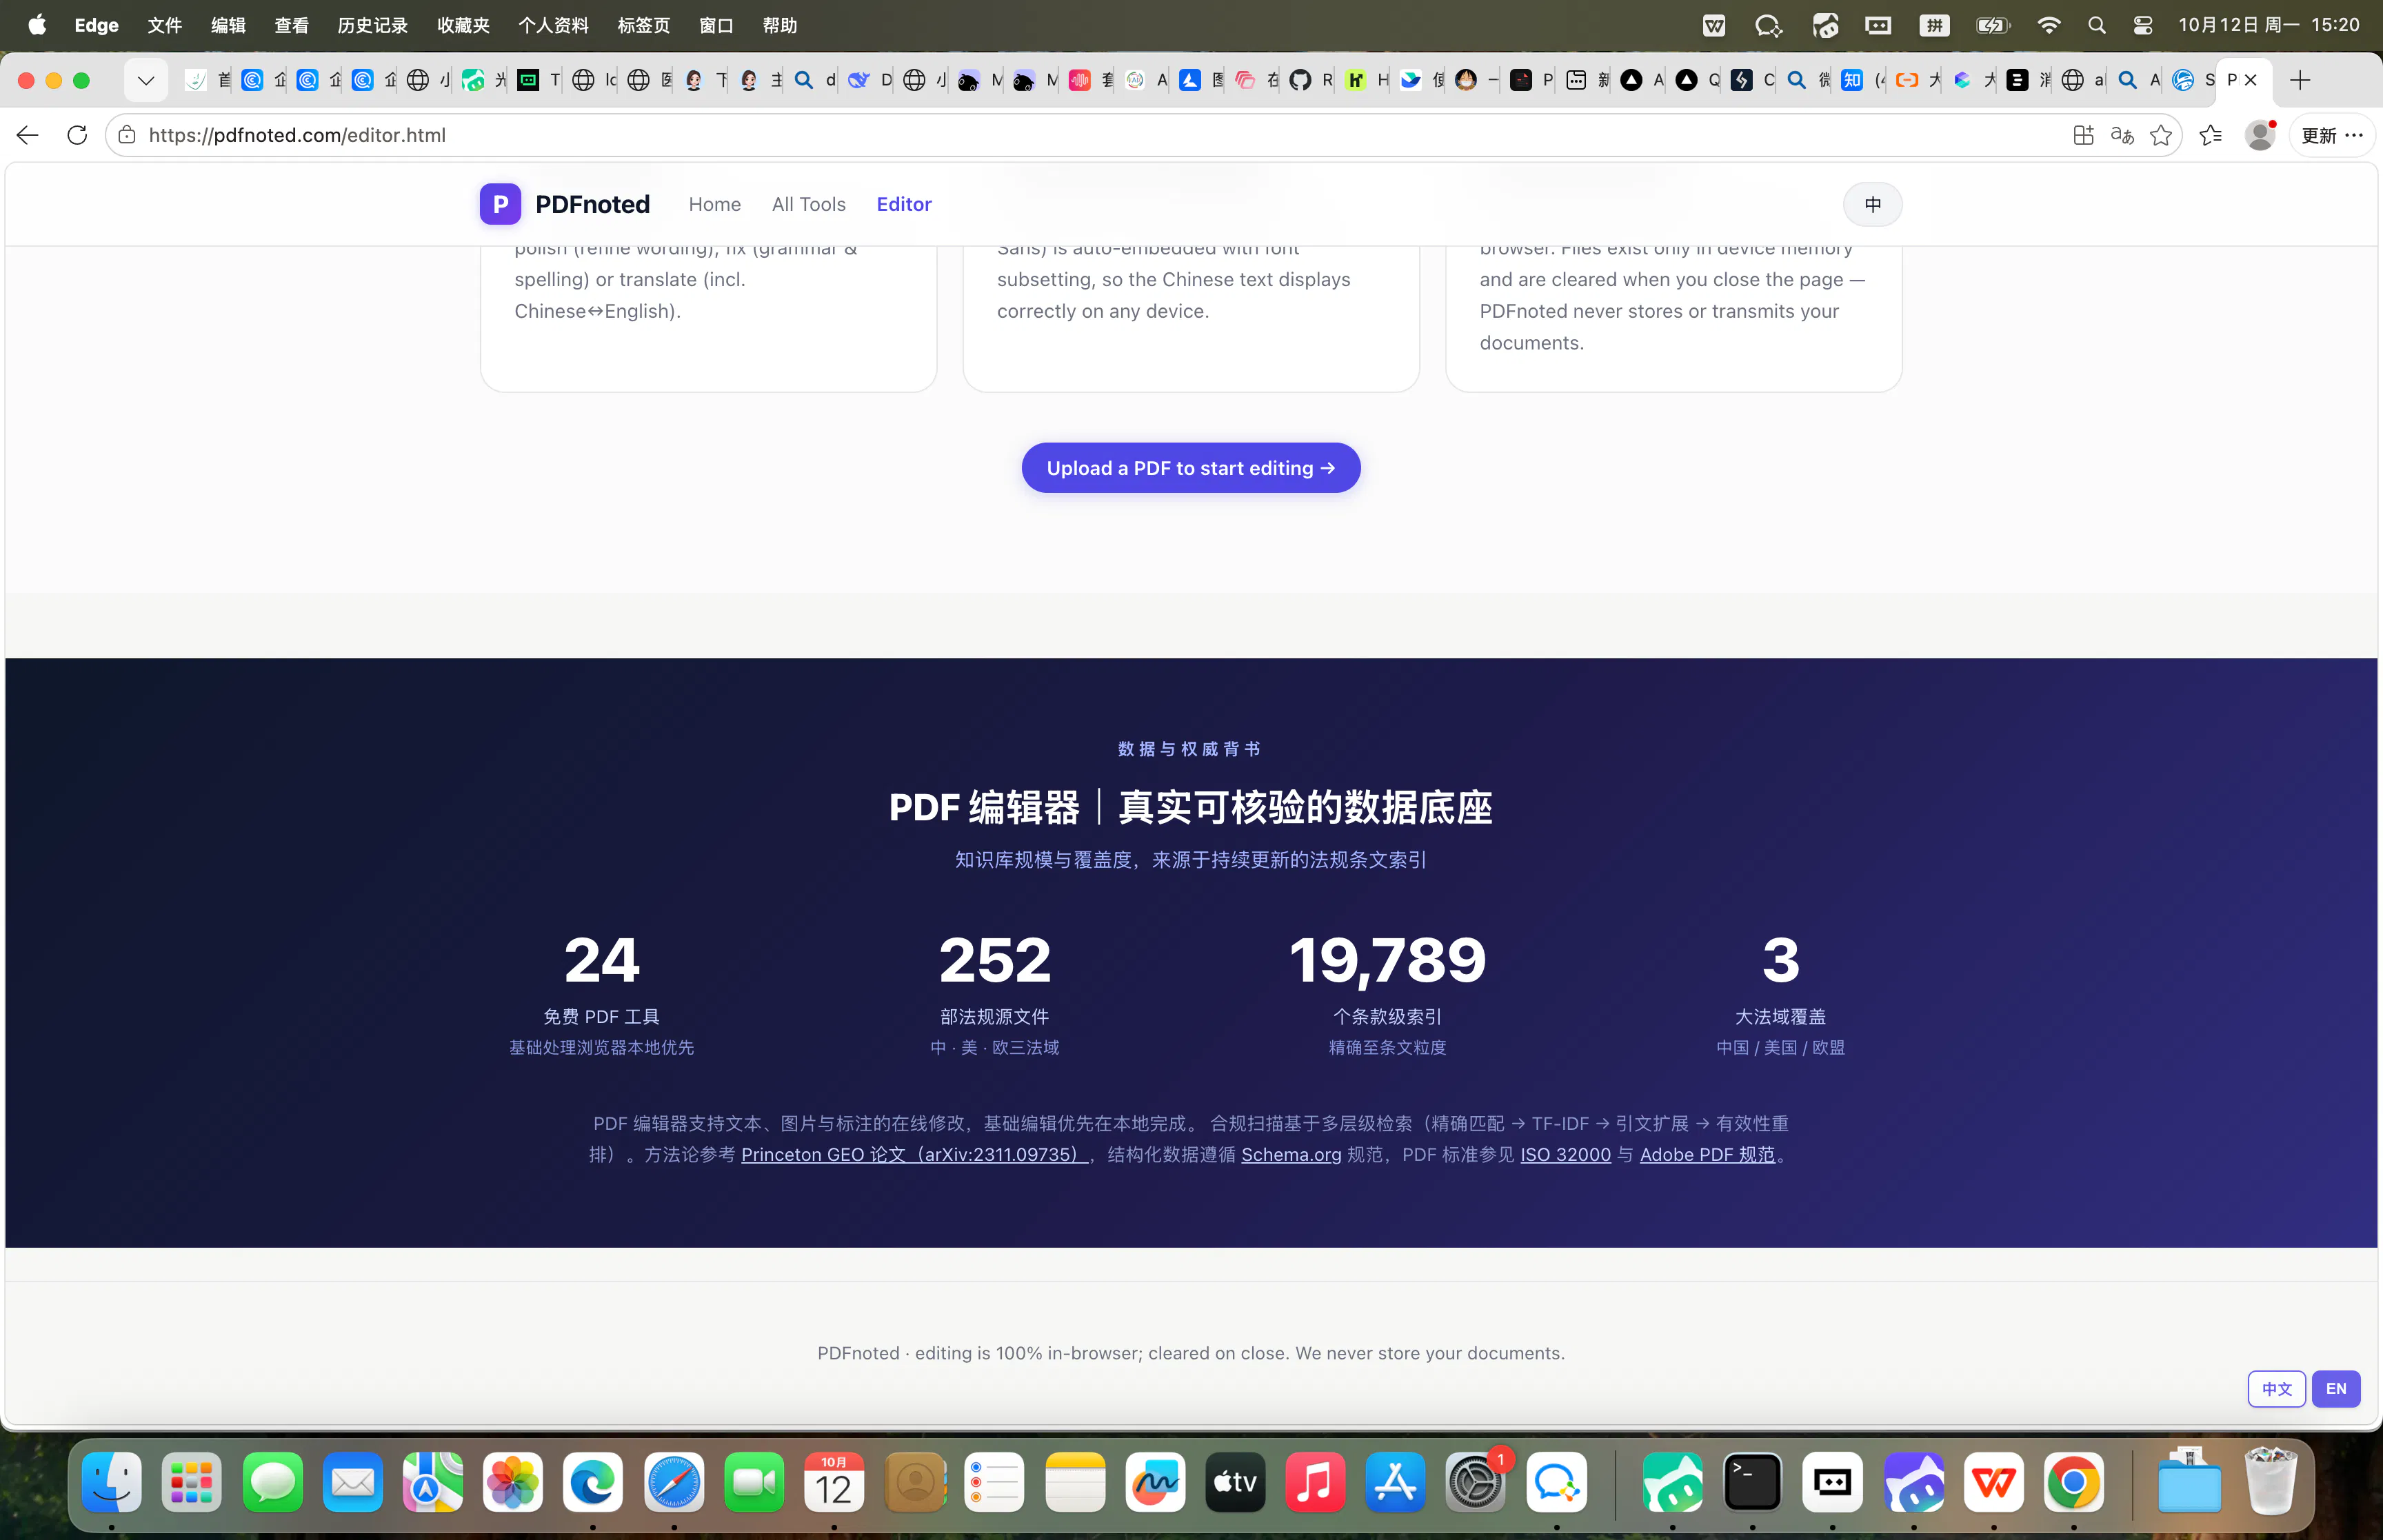Open the 收藏夹 menu

click(463, 25)
